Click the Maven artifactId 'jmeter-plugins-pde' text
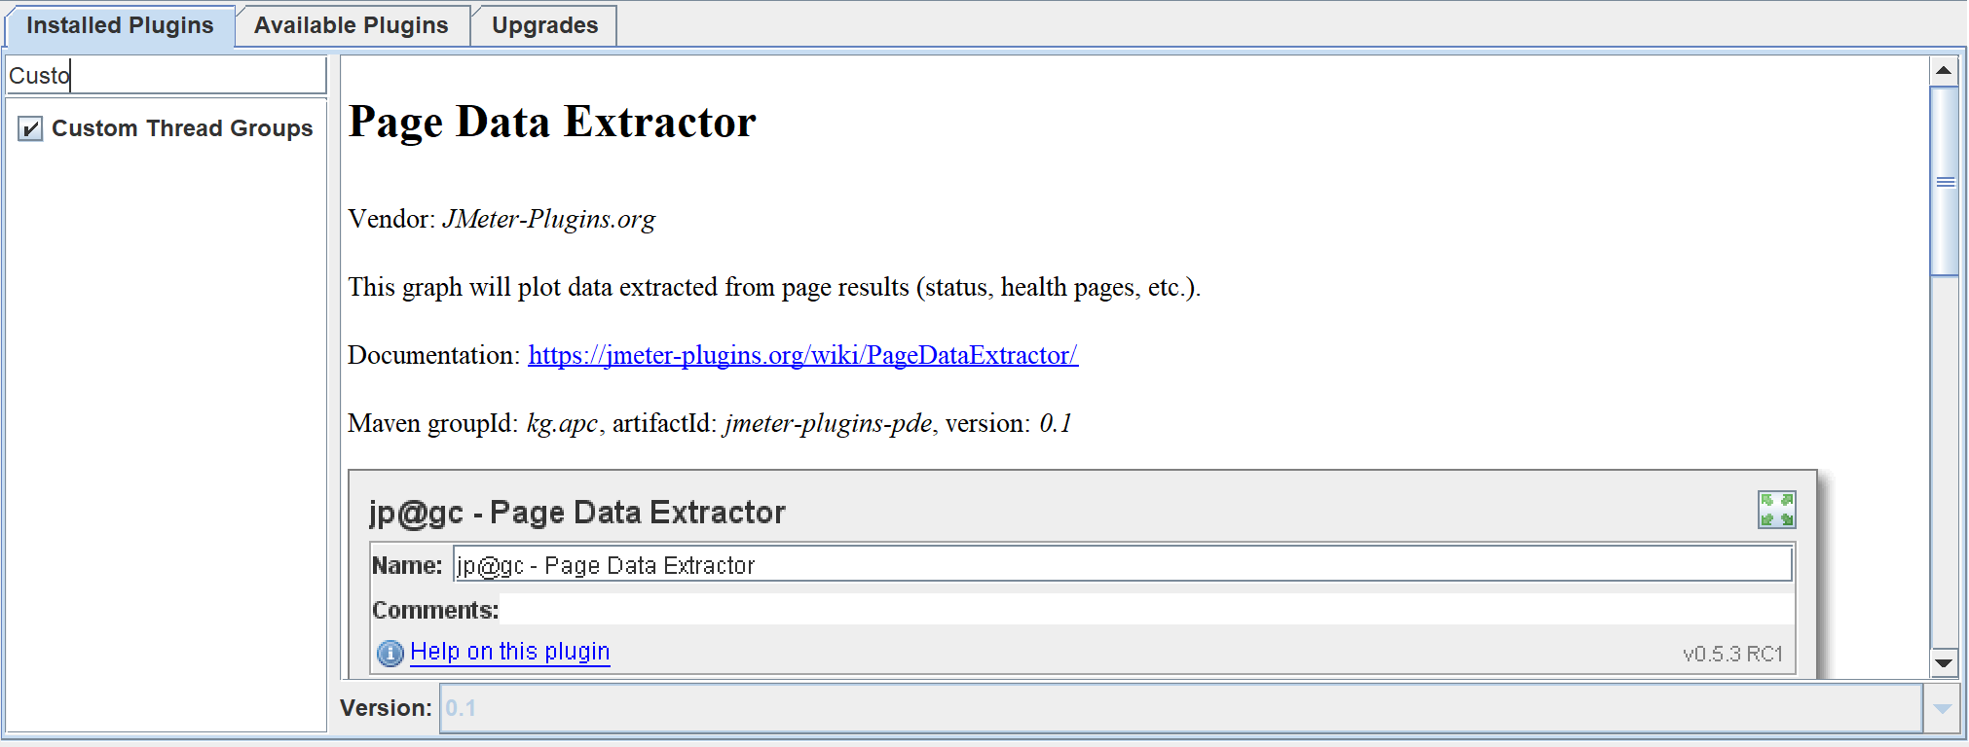This screenshot has height=747, width=1969. [x=828, y=423]
